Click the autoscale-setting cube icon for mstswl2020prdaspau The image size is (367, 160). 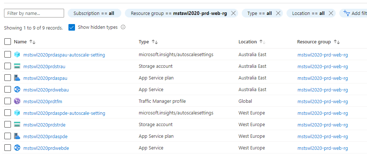tap(17, 55)
